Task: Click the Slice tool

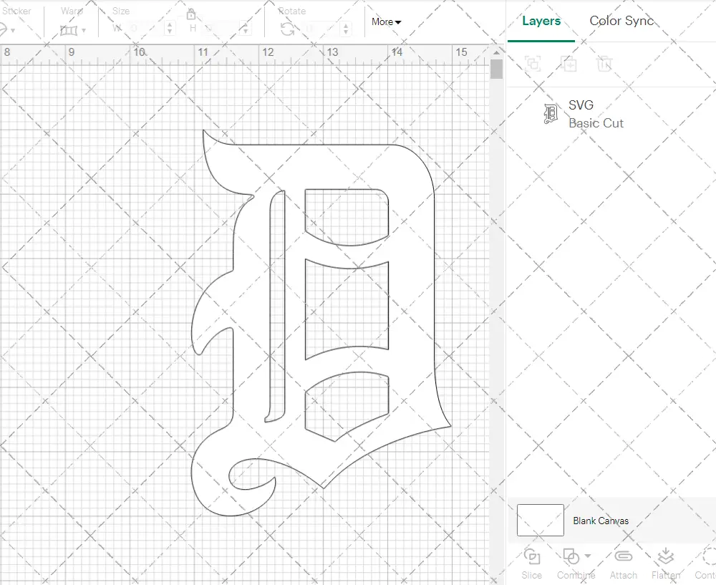Action: pyautogui.click(x=532, y=564)
